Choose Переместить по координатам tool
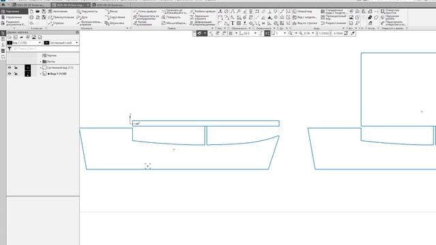Viewport: 436px width, 245px height. (146, 17)
